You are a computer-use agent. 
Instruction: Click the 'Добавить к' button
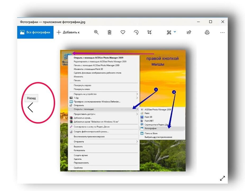click(69, 32)
